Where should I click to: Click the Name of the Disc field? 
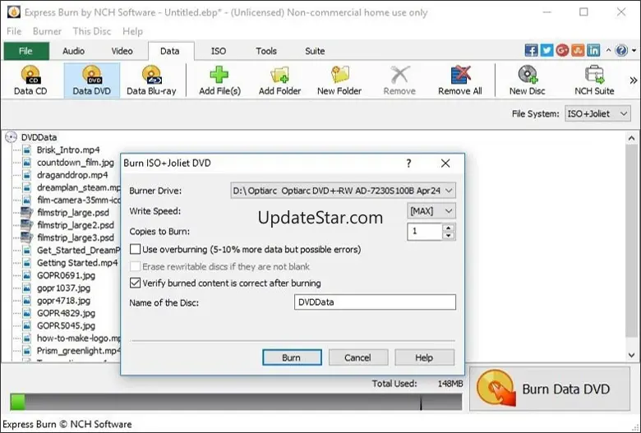click(375, 302)
